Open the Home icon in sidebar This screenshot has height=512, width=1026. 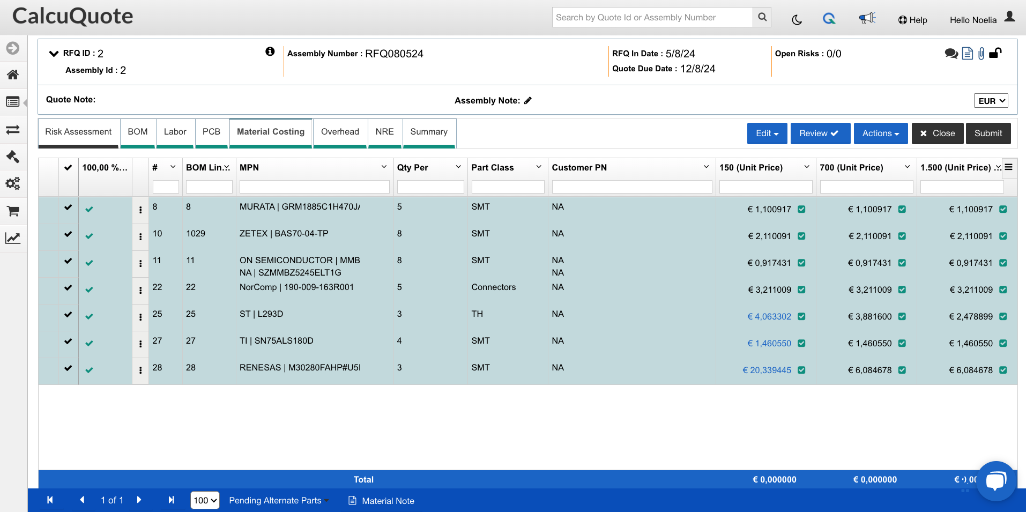[x=13, y=75]
